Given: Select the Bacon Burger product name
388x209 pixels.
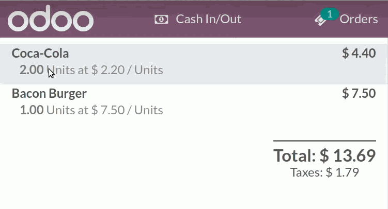Looking at the screenshot, I should (49, 93).
